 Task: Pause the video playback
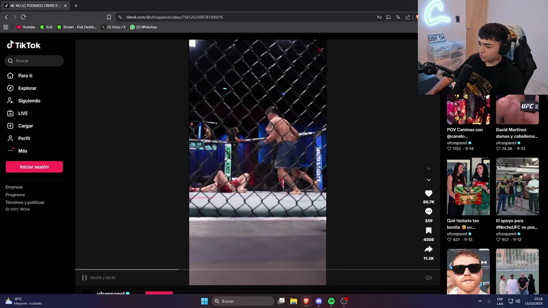pyautogui.click(x=84, y=278)
